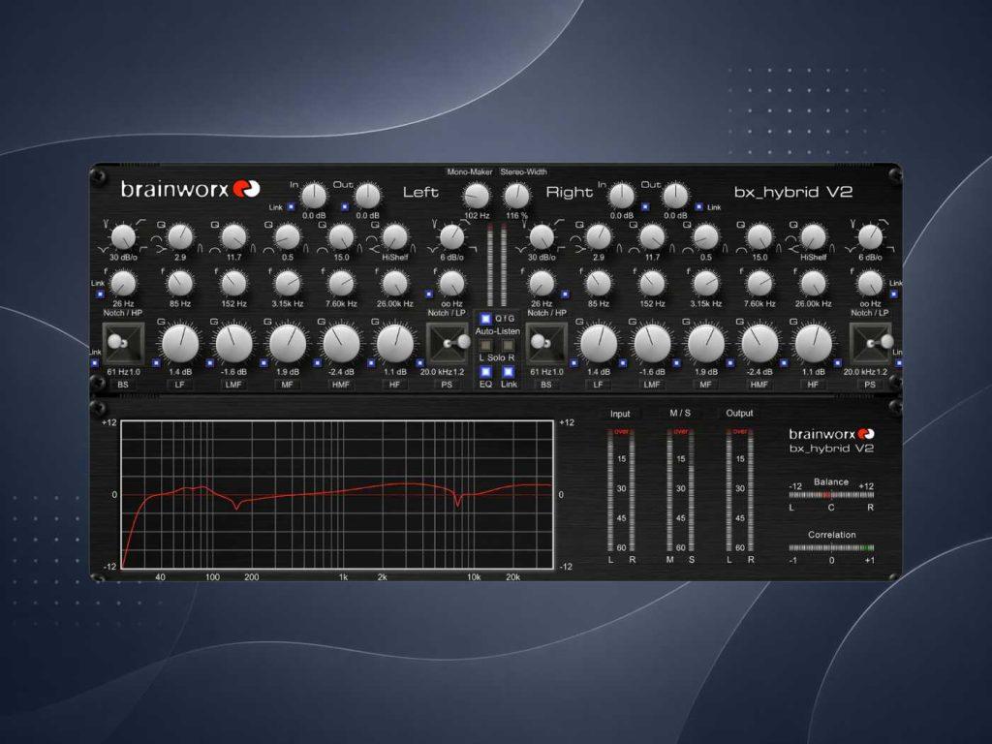Toggle switch beside Left oo Hz frequency knob
The height and width of the screenshot is (744, 992).
pos(429,294)
